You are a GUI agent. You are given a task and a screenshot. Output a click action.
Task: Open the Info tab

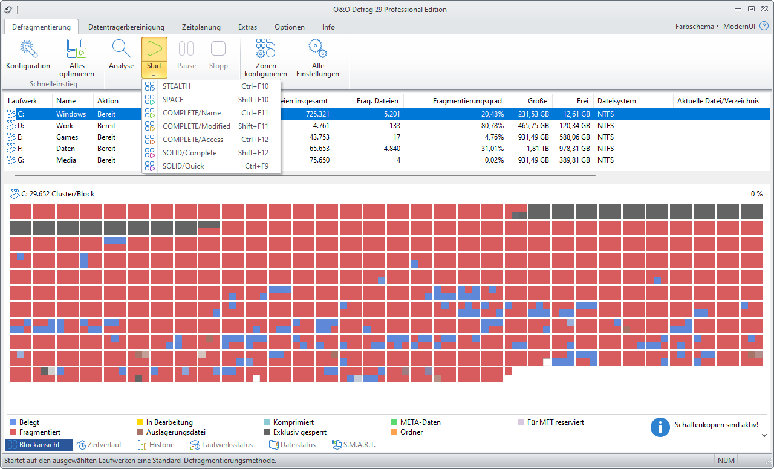click(x=328, y=27)
